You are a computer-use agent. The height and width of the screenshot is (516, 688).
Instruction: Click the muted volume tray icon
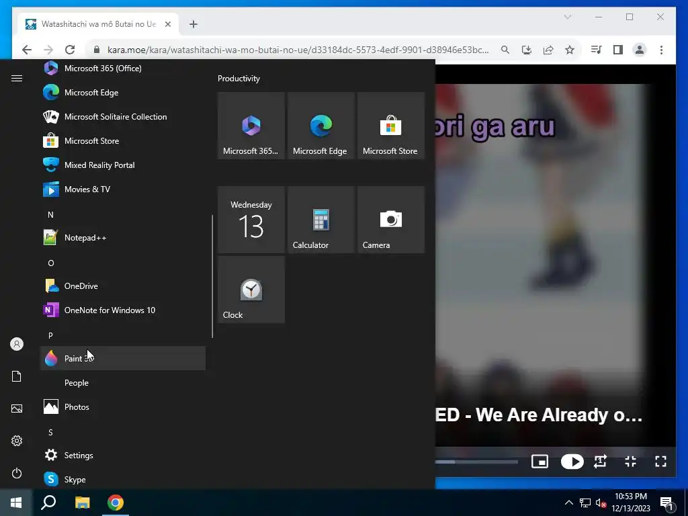tap(601, 503)
